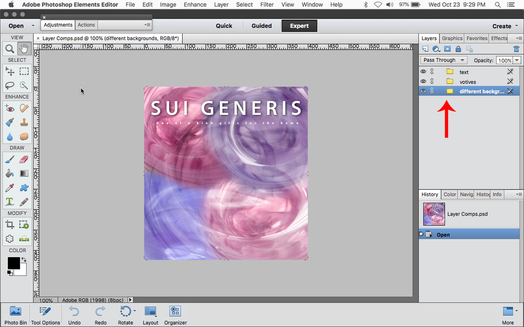Select the Crop tool
This screenshot has width=524, height=327.
11,224
